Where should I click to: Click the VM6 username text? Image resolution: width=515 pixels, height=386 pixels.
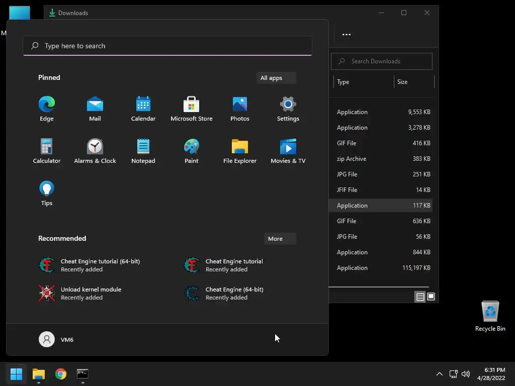[x=67, y=340]
